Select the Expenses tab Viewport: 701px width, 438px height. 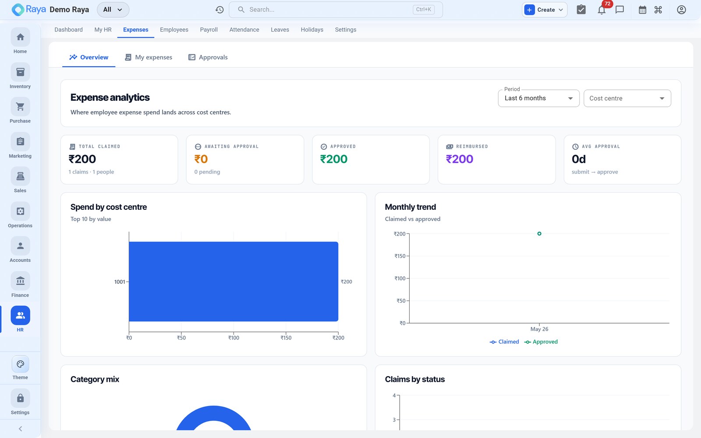pos(135,30)
